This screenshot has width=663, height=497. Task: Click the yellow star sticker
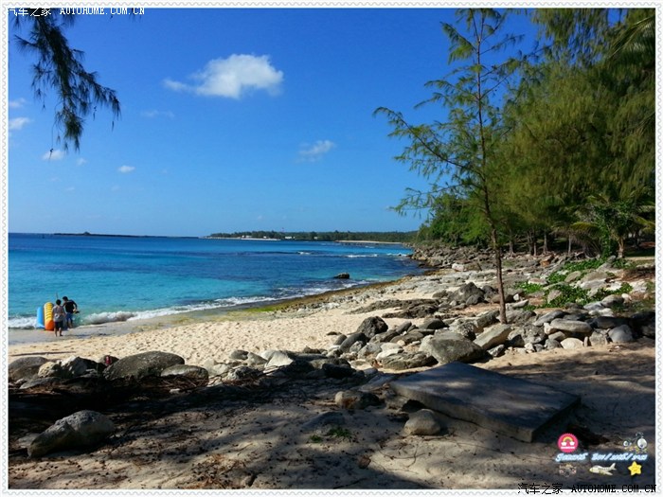click(x=635, y=468)
